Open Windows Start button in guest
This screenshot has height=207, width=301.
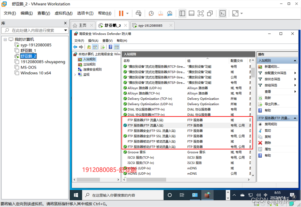coord(76,195)
